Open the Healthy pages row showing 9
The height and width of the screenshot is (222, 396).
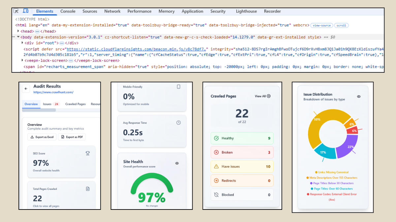(242, 138)
